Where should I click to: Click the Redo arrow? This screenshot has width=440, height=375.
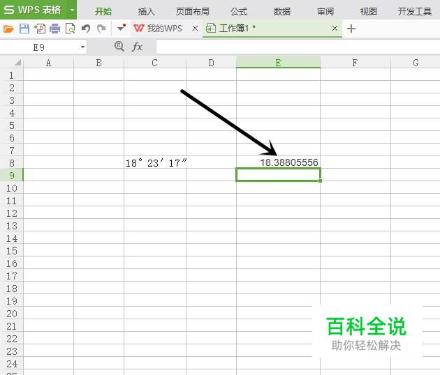tap(101, 29)
